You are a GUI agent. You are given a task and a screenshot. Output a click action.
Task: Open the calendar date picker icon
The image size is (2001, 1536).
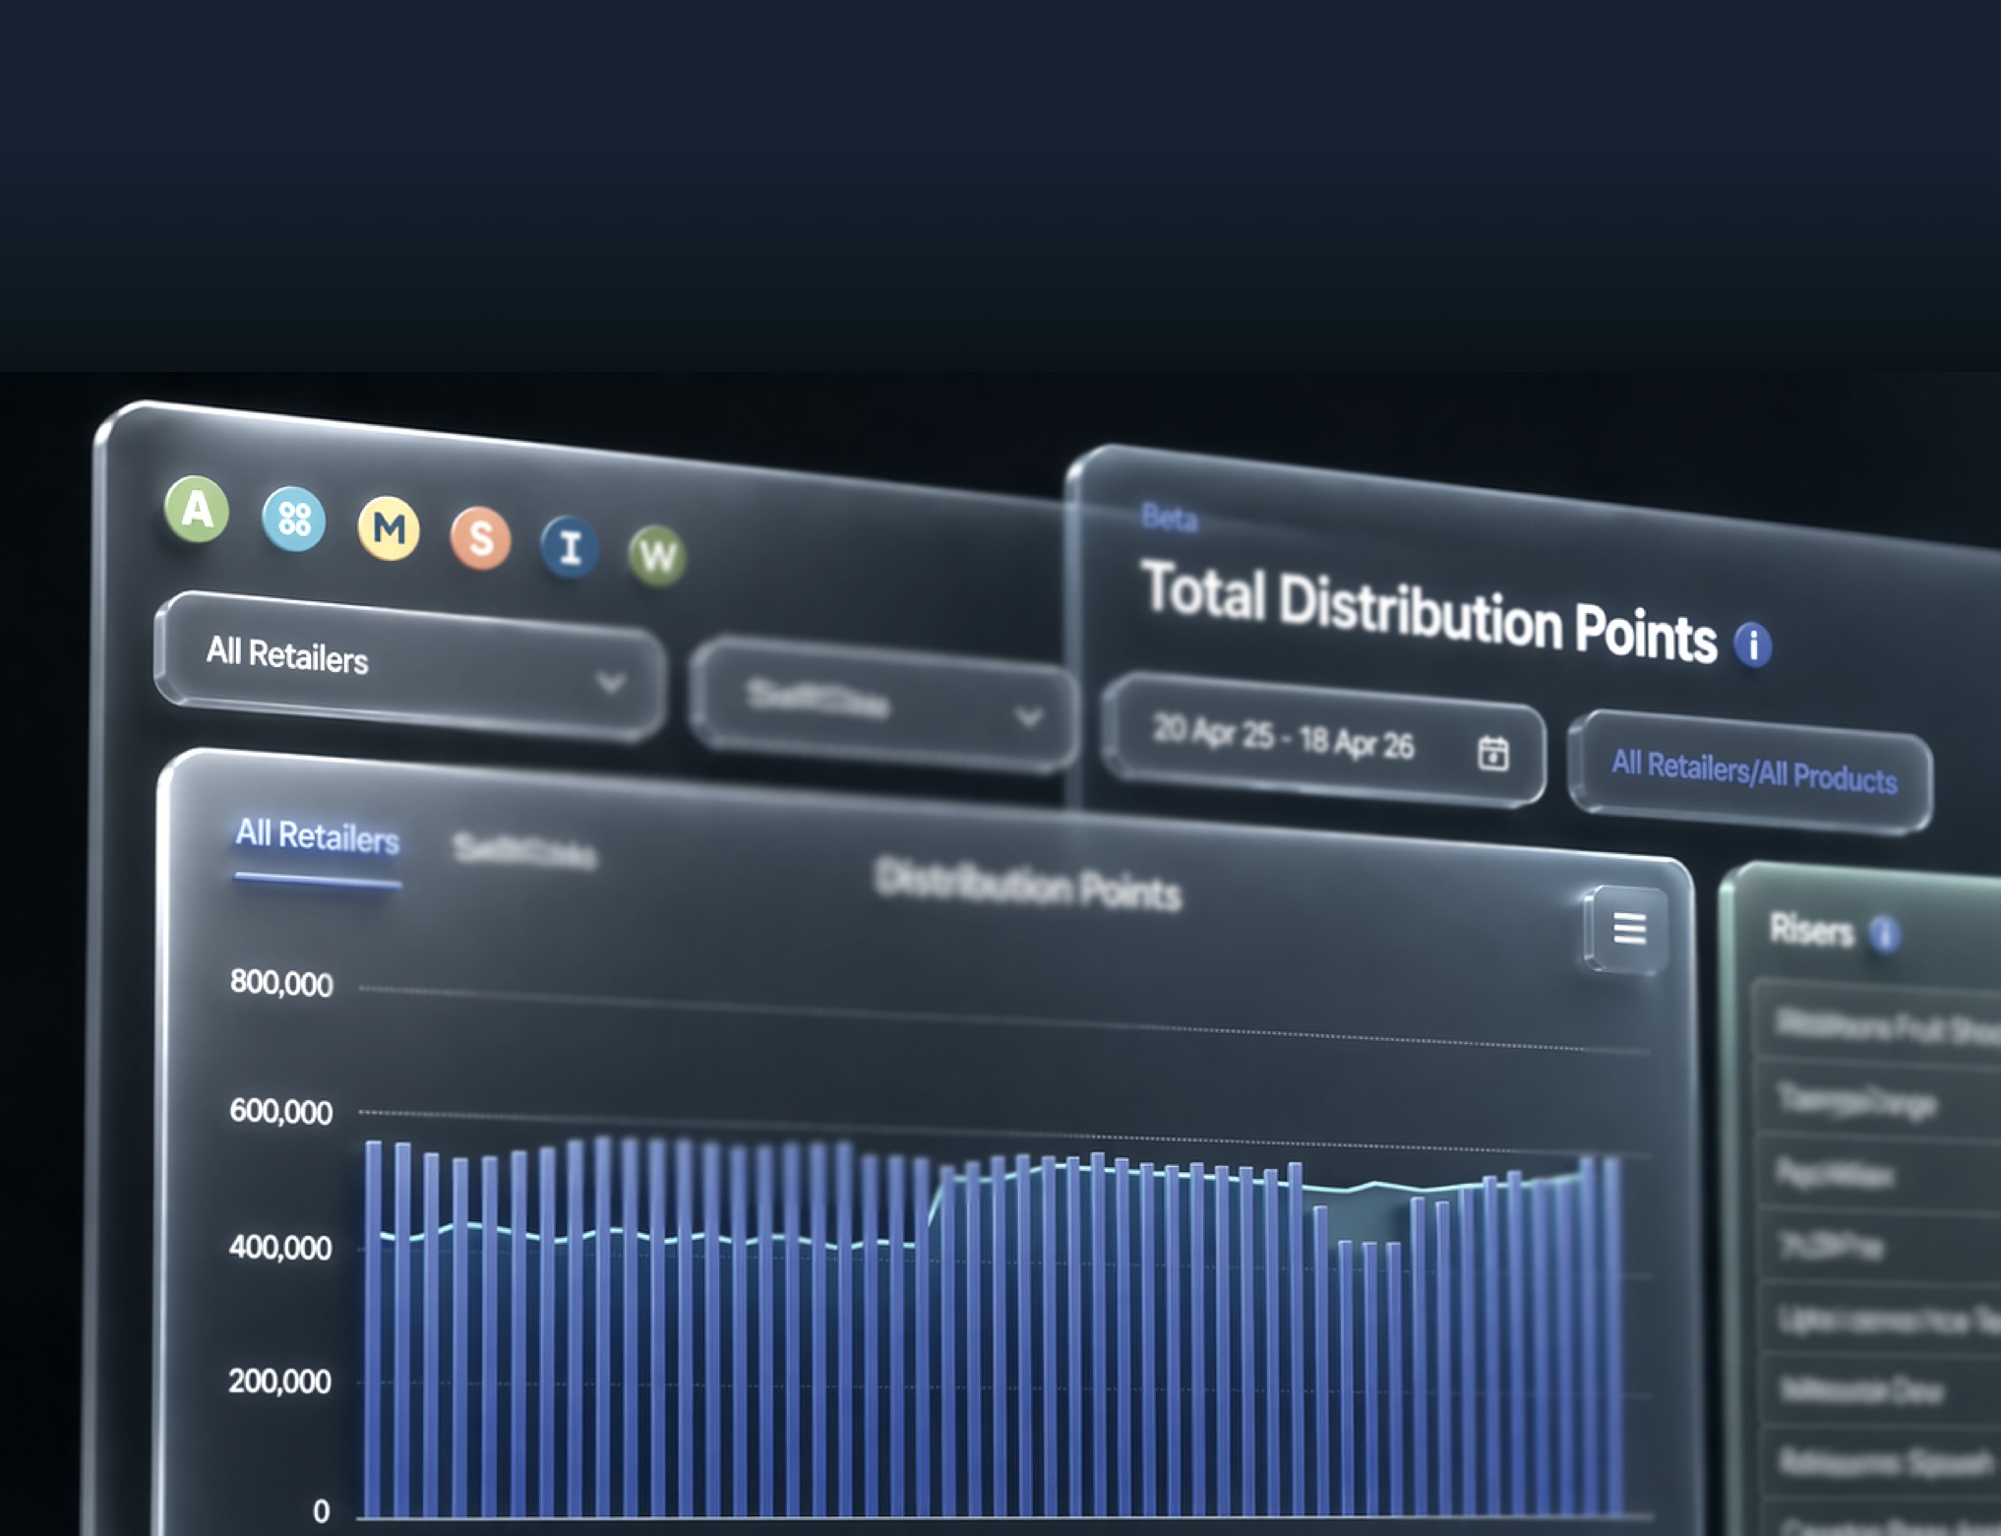1493,753
